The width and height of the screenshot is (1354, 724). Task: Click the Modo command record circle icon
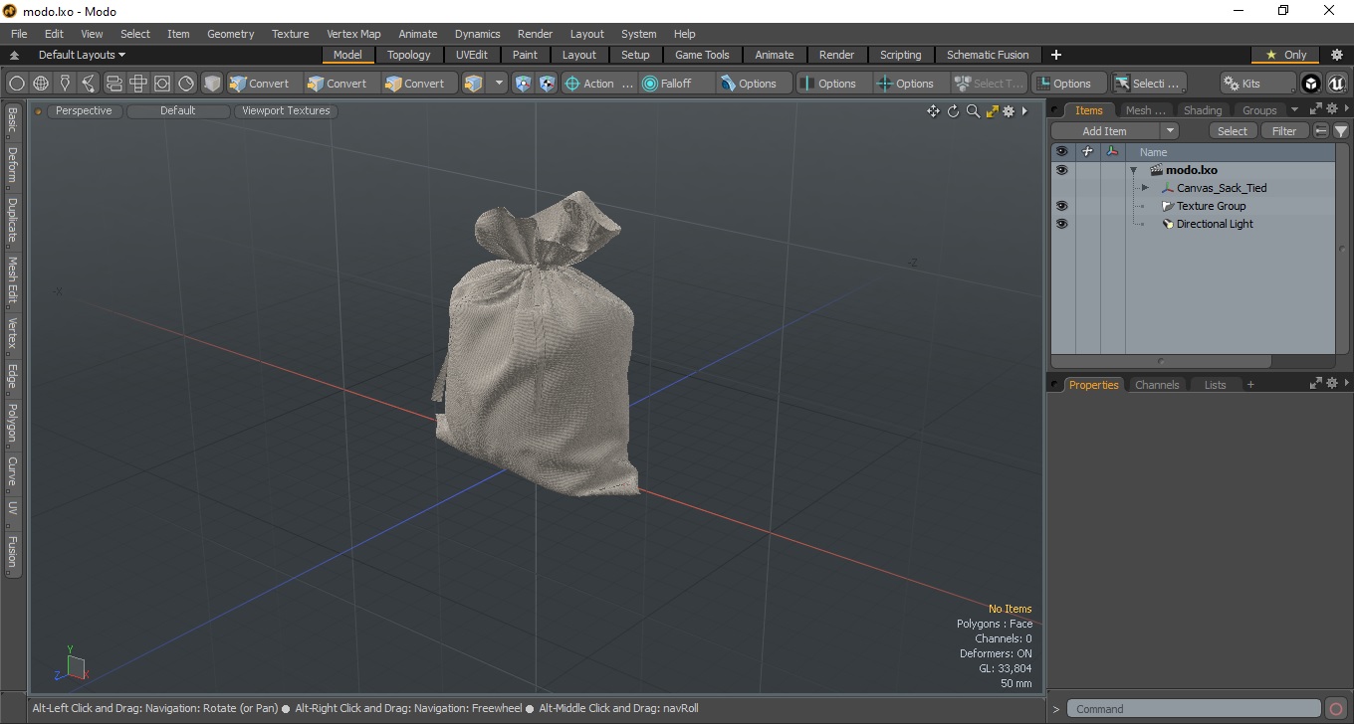(1336, 709)
